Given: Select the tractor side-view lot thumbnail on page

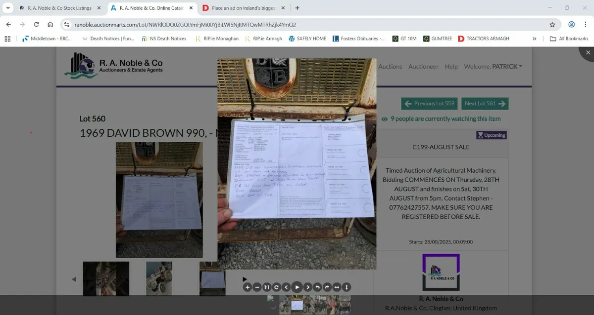Looking at the screenshot, I should coord(159,279).
